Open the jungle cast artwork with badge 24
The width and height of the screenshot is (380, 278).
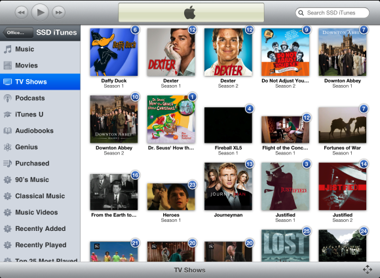pyautogui.click(x=343, y=245)
